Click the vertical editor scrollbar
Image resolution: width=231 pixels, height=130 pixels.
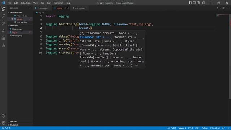230,57
